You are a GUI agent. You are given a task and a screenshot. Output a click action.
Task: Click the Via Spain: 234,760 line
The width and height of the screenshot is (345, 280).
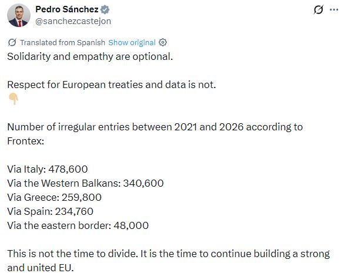[50, 211]
